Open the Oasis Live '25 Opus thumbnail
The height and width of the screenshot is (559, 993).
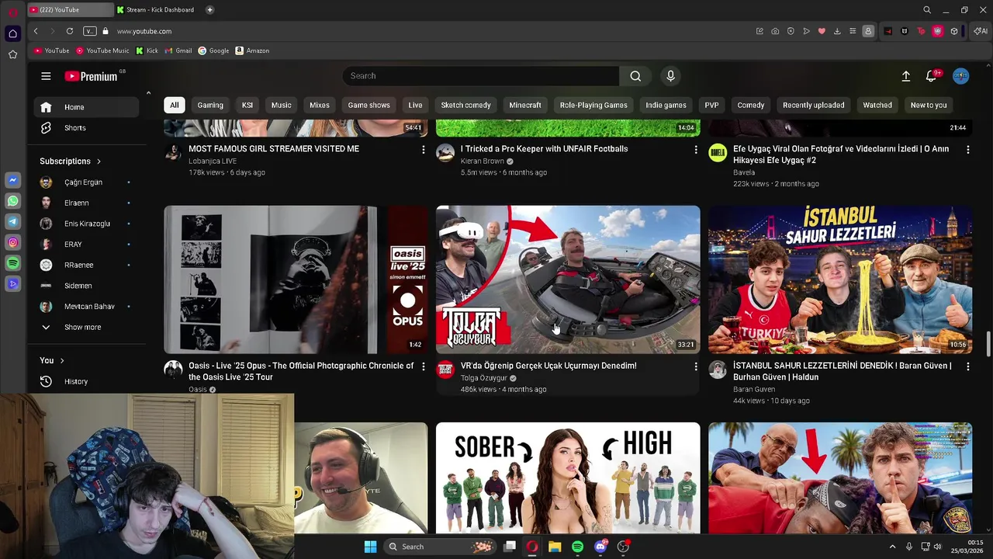click(296, 279)
